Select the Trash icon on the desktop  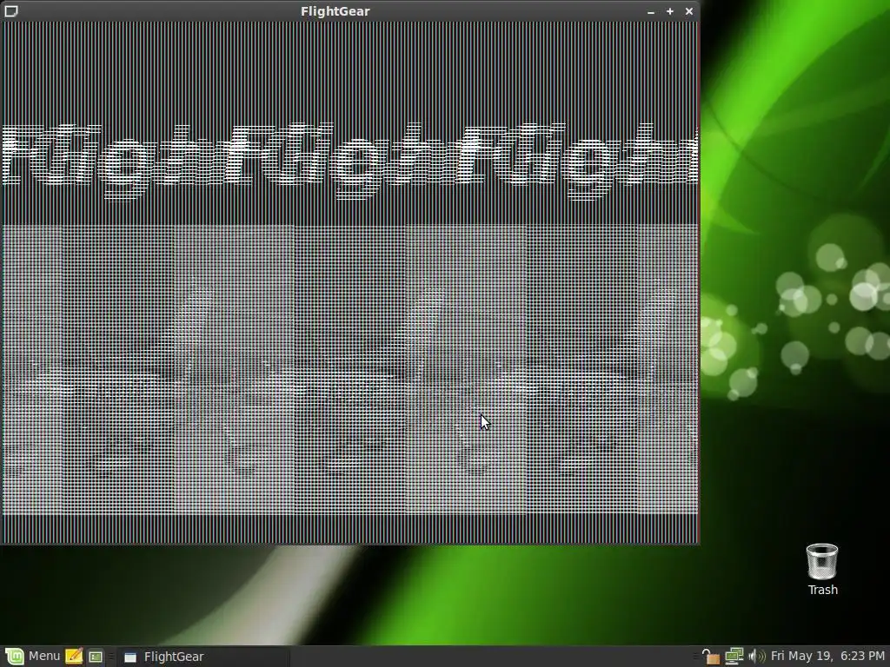tap(822, 569)
